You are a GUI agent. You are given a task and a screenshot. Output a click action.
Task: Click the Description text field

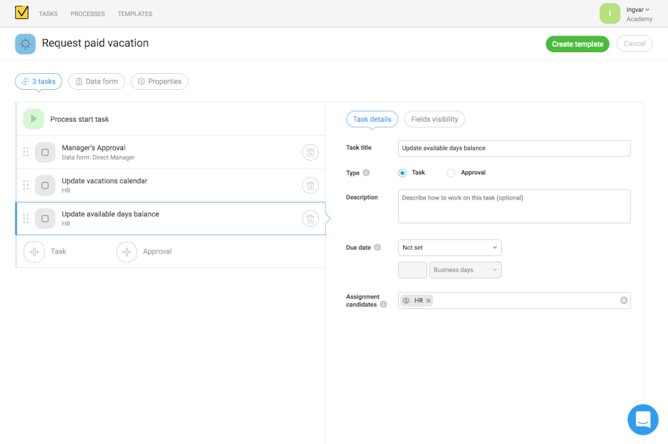514,206
